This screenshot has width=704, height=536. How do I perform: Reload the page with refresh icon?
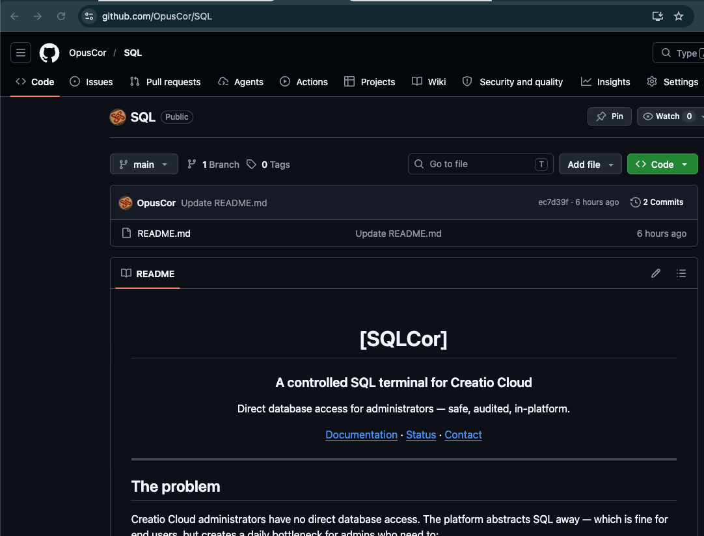click(x=61, y=16)
